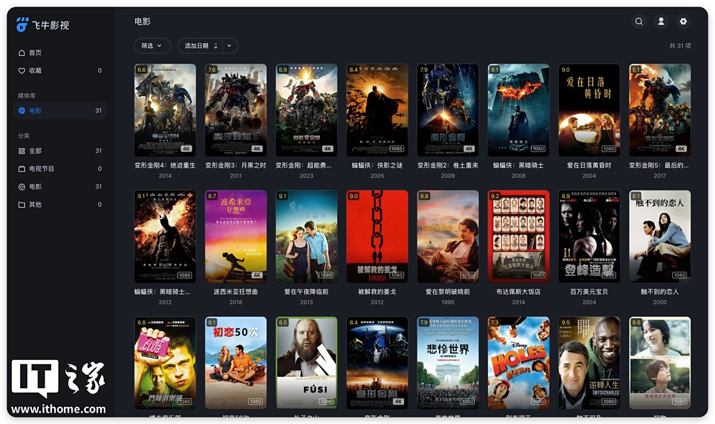Click the 飞牛影视 logo icon
Image resolution: width=715 pixels, height=424 pixels.
[23, 25]
